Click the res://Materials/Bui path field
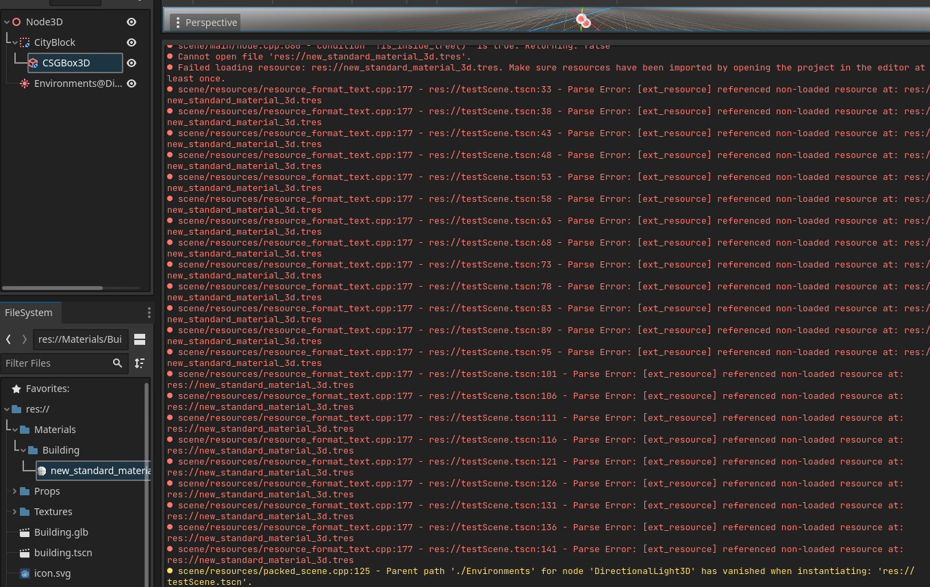This screenshot has width=930, height=587. click(x=80, y=339)
